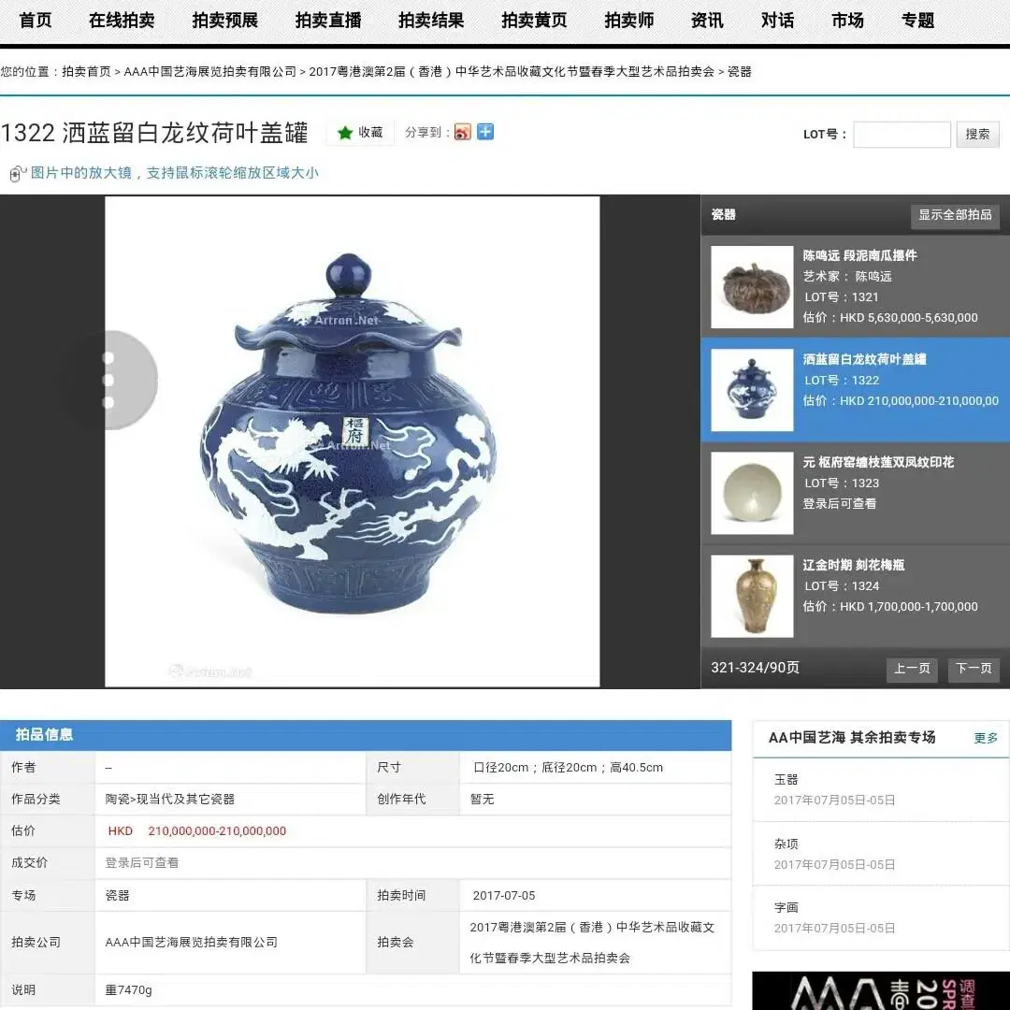Open 专题 in the navigation bar
Screen dimensions: 1010x1010
point(917,21)
